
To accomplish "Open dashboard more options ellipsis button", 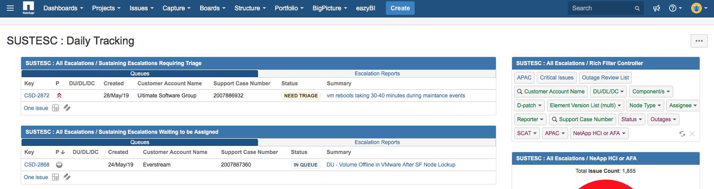I will pos(699,41).
